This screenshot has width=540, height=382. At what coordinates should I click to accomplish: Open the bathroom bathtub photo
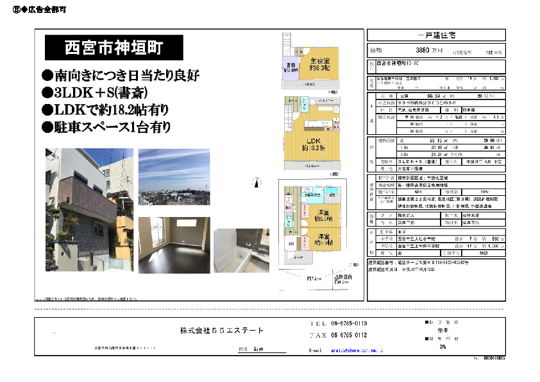click(x=241, y=250)
